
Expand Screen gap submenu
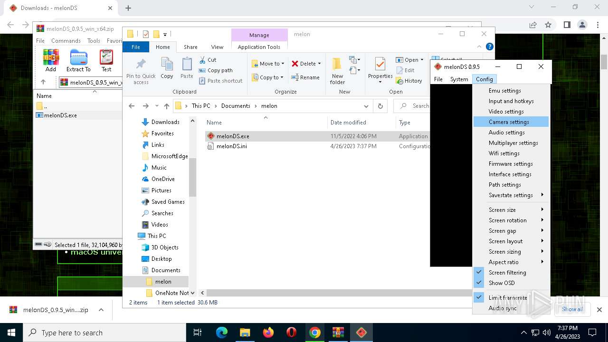(x=511, y=231)
